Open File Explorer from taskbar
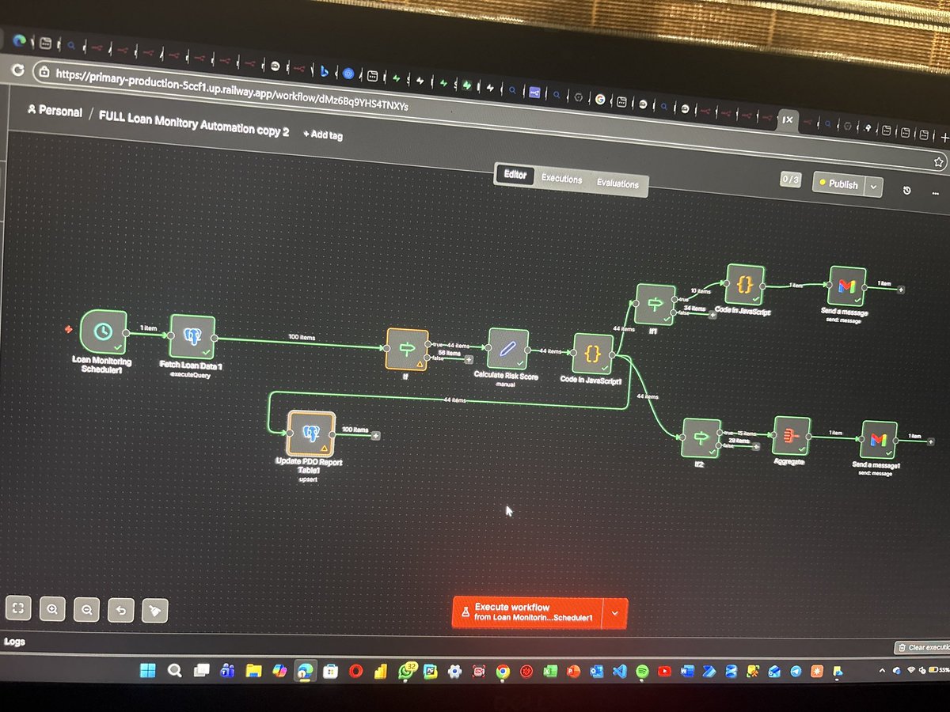This screenshot has height=712, width=950. point(253,672)
